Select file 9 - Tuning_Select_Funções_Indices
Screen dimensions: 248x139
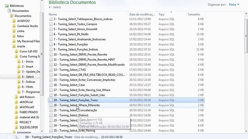pos(76,49)
